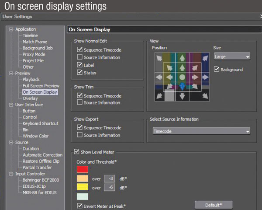Open Background Job settings

[38, 48]
